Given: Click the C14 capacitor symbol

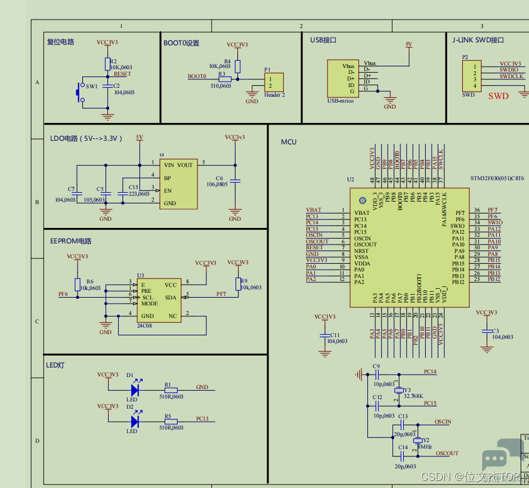Looking at the screenshot, I should tap(402, 456).
